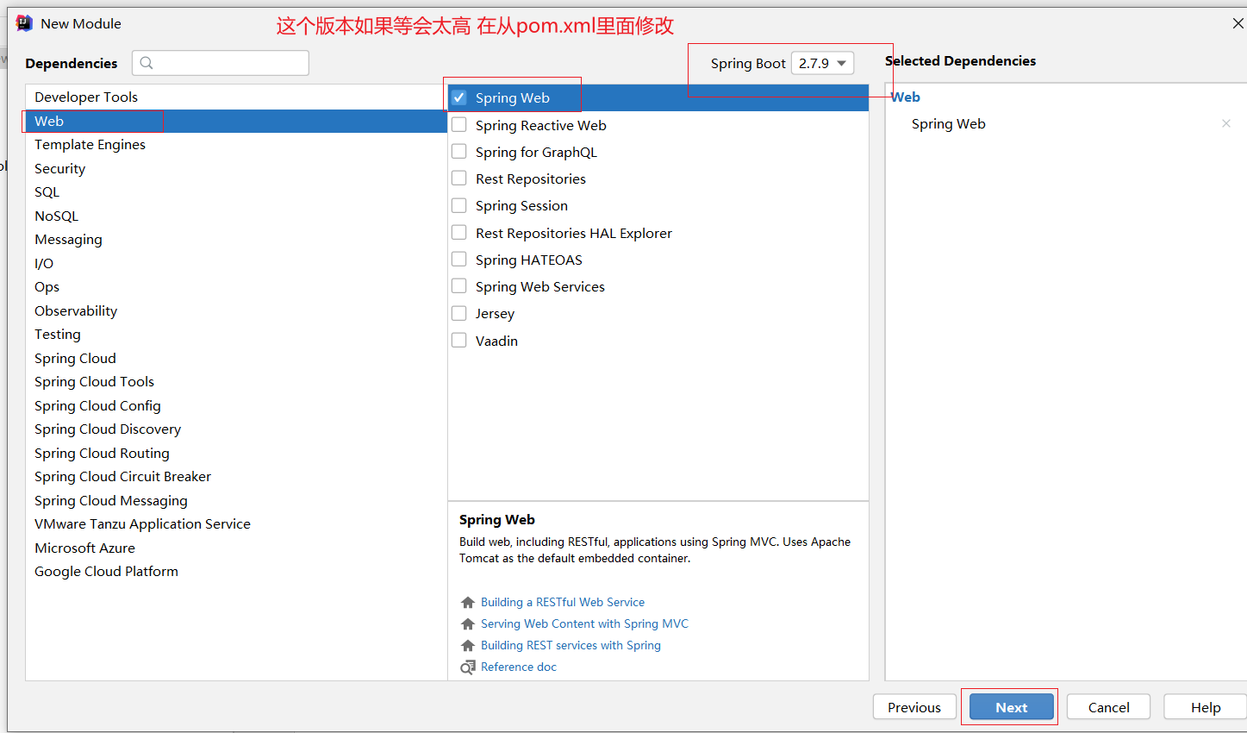Screen dimensions: 1247x733
Task: Check the Vaadin dependency
Action: click(x=459, y=341)
